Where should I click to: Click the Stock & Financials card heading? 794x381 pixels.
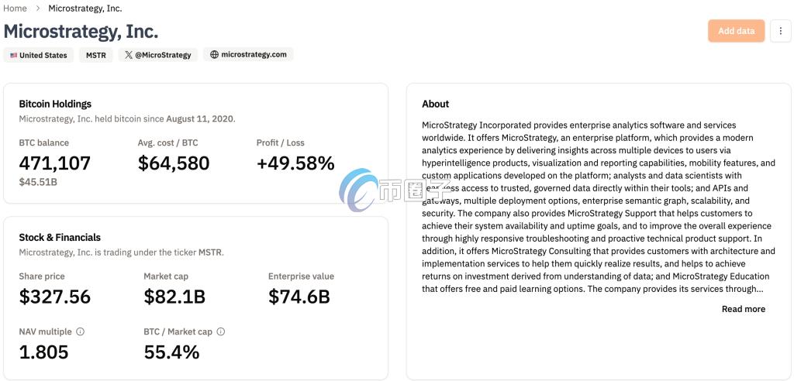(x=60, y=237)
